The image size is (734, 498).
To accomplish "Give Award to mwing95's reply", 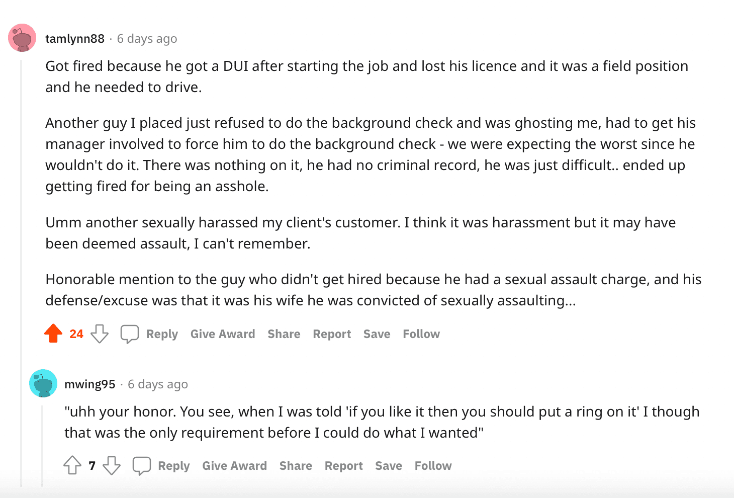I will 234,466.
